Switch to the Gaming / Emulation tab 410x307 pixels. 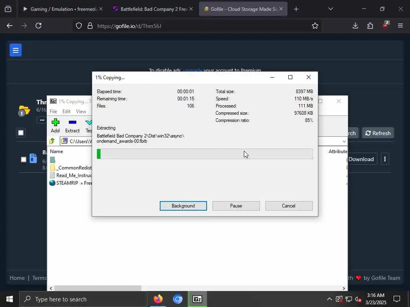(63, 9)
